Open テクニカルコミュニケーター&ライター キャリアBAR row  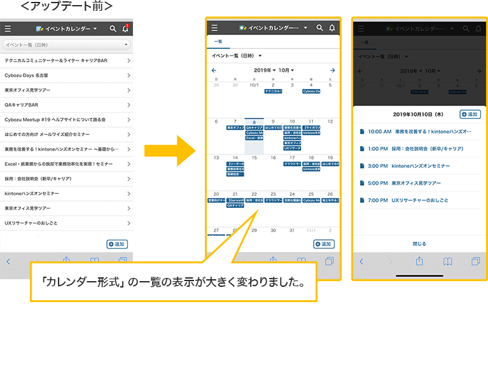tap(66, 60)
